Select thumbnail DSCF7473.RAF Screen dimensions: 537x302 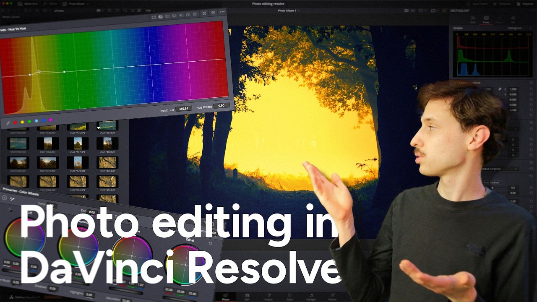pos(78,162)
